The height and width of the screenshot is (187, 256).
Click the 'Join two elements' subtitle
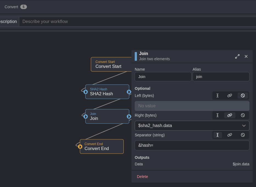[x=154, y=59]
